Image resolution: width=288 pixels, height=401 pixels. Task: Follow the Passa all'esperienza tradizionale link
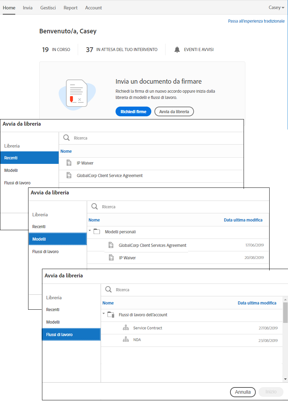pos(256,21)
